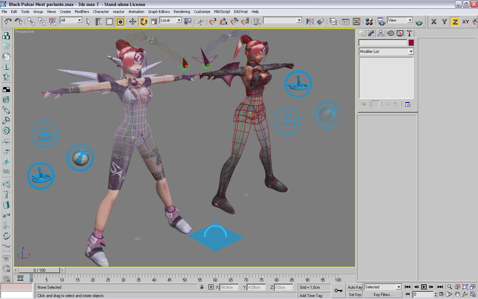
Task: Open the Curve Editor
Action: coord(346,22)
